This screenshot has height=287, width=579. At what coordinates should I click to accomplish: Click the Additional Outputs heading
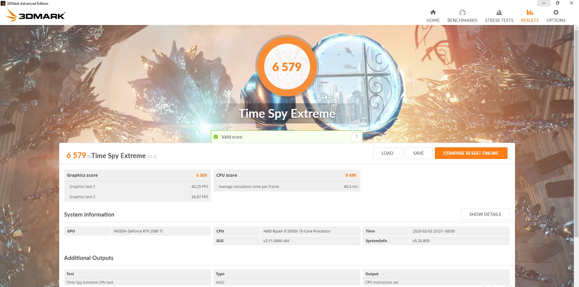pyautogui.click(x=89, y=258)
